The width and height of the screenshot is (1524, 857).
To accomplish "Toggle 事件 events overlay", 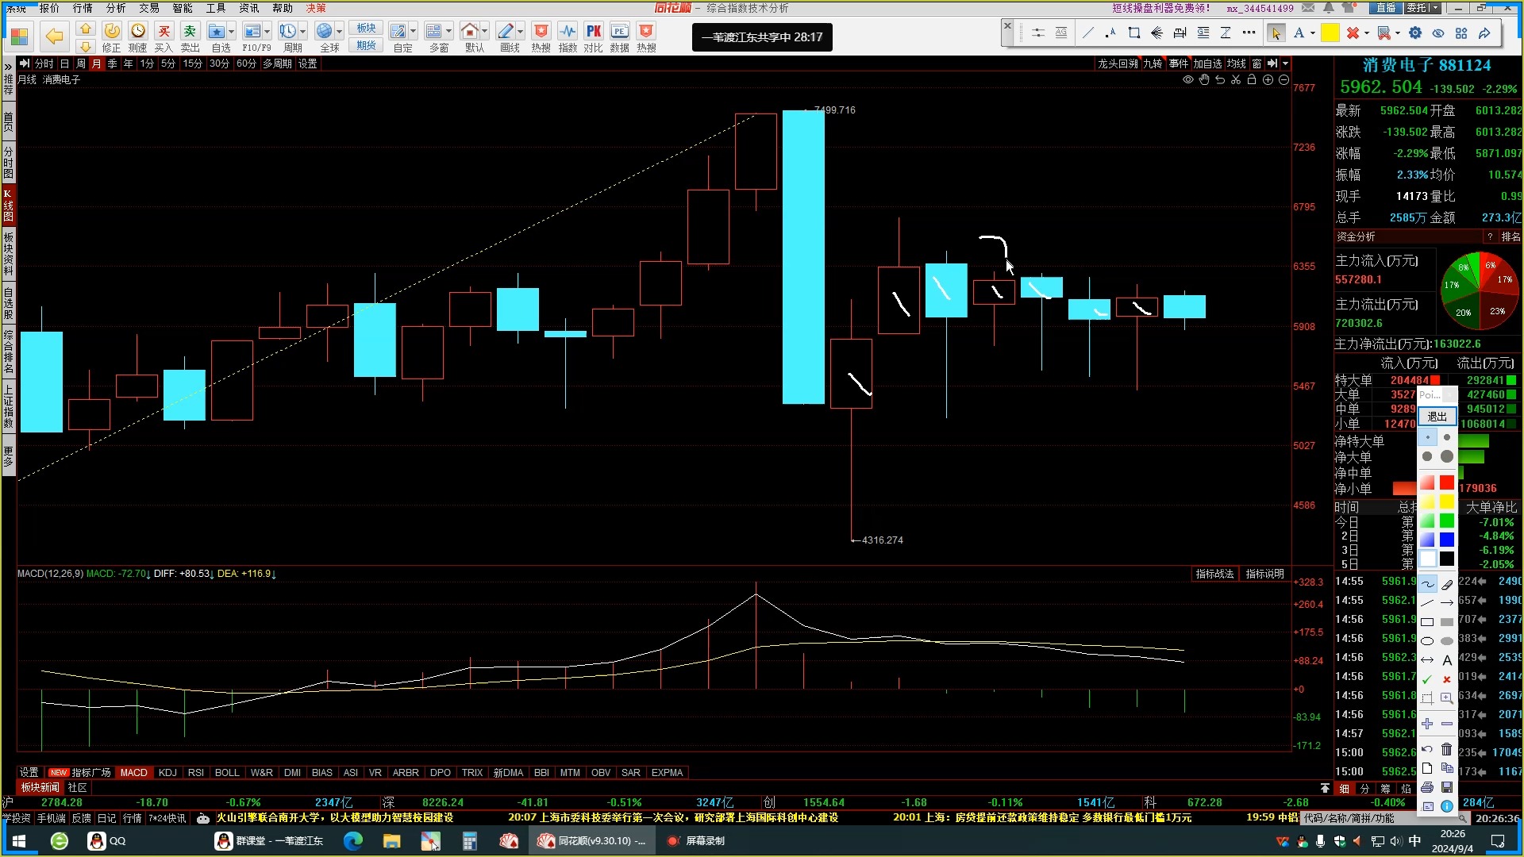I will 1179,63.
